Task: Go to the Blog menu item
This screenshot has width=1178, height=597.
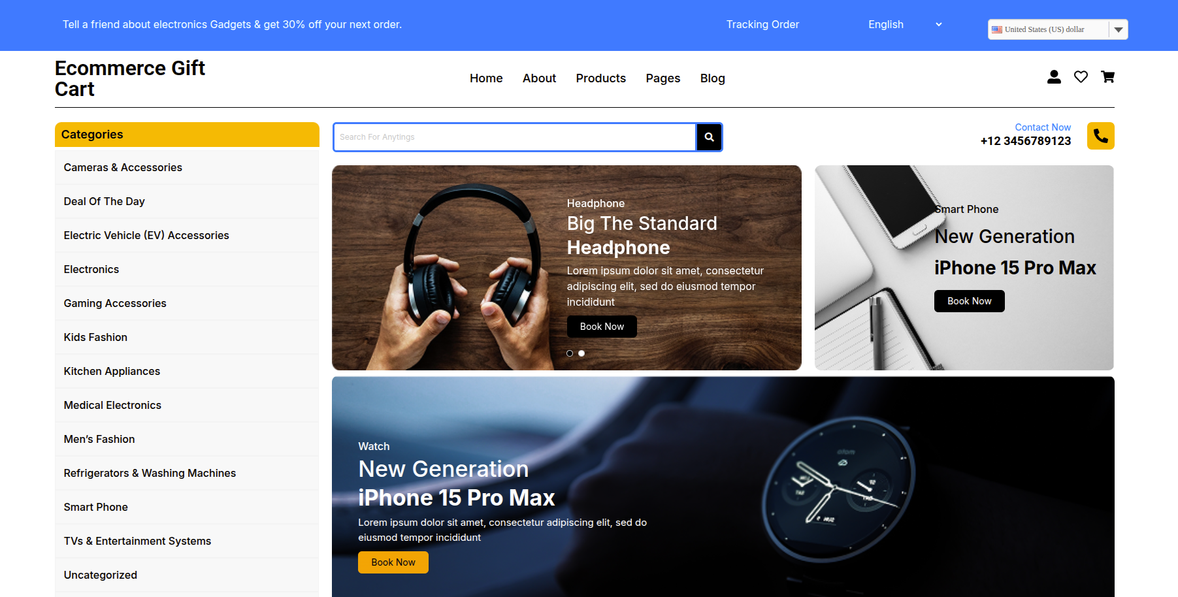Action: click(712, 78)
